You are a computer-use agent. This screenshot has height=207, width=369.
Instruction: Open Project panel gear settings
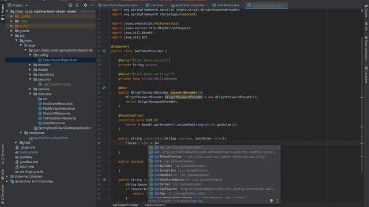[85, 5]
